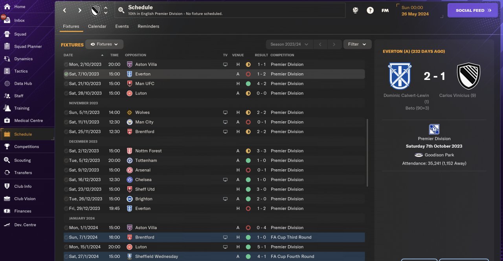Open the Medical Centre sidebar icon

(x=7, y=120)
